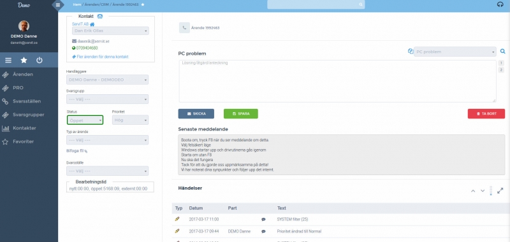Click the green phone icon before 0709404680
Viewport: 510px width, 242px height.
pyautogui.click(x=74, y=48)
